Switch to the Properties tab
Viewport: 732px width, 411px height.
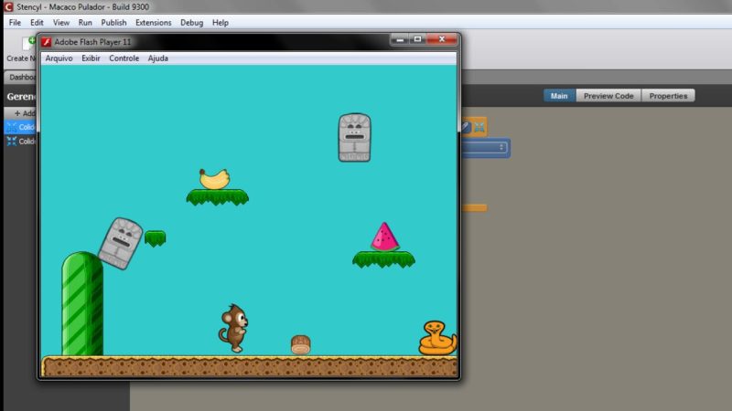668,96
